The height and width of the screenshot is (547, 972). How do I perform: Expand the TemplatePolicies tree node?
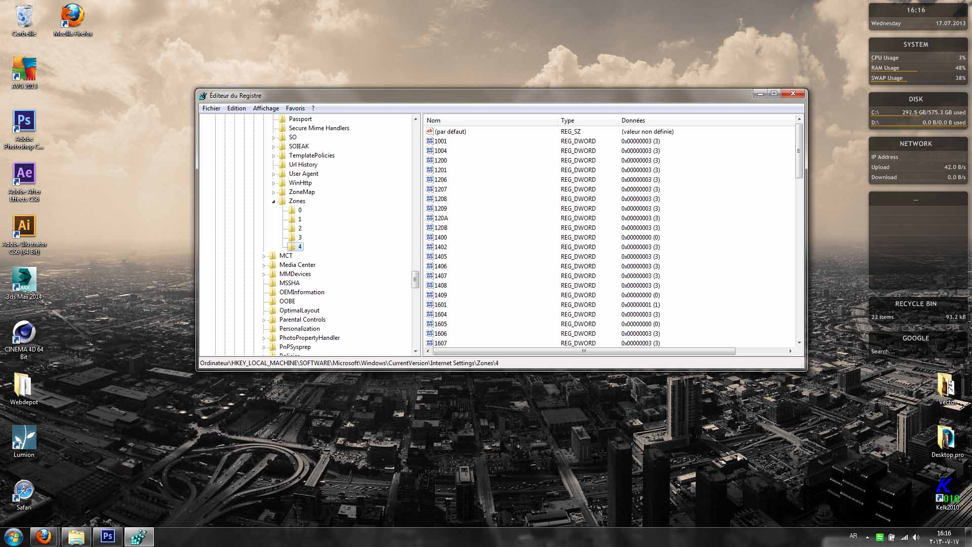(x=273, y=156)
